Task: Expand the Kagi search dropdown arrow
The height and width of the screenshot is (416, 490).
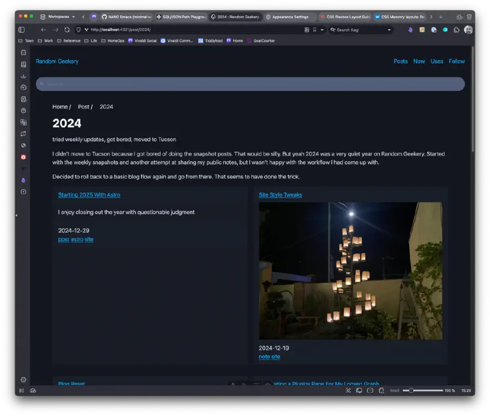Action: [389, 30]
